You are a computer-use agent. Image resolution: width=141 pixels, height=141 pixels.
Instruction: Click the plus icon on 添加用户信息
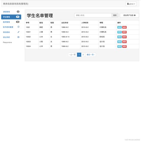[x=135, y=15]
